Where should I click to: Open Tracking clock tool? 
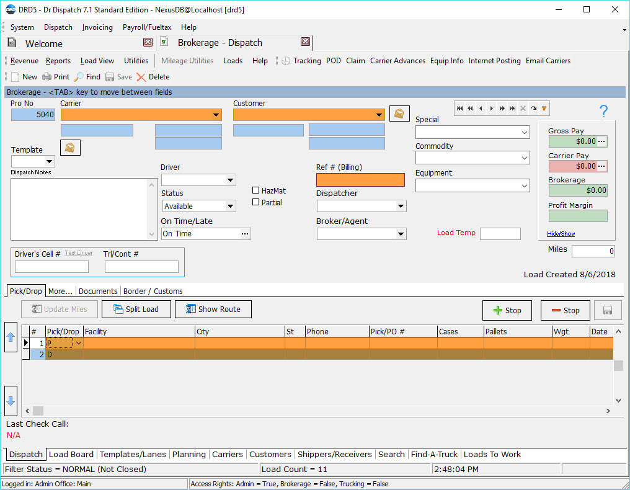click(x=301, y=61)
